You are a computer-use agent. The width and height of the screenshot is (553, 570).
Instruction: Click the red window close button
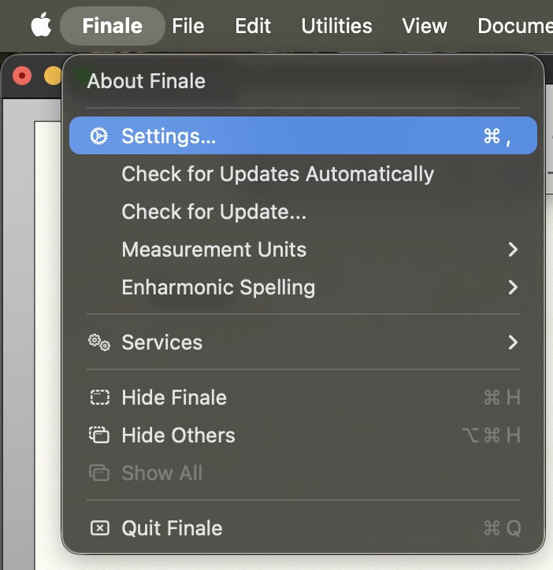click(22, 76)
